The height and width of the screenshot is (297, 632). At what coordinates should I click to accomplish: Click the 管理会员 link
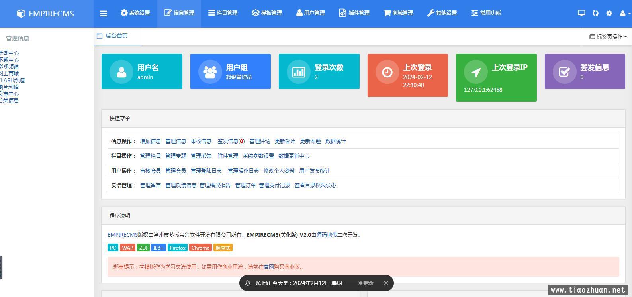click(176, 171)
